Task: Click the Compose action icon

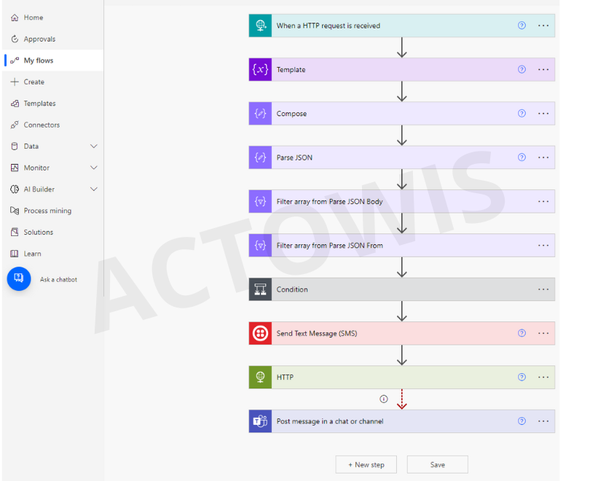Action: tap(260, 113)
